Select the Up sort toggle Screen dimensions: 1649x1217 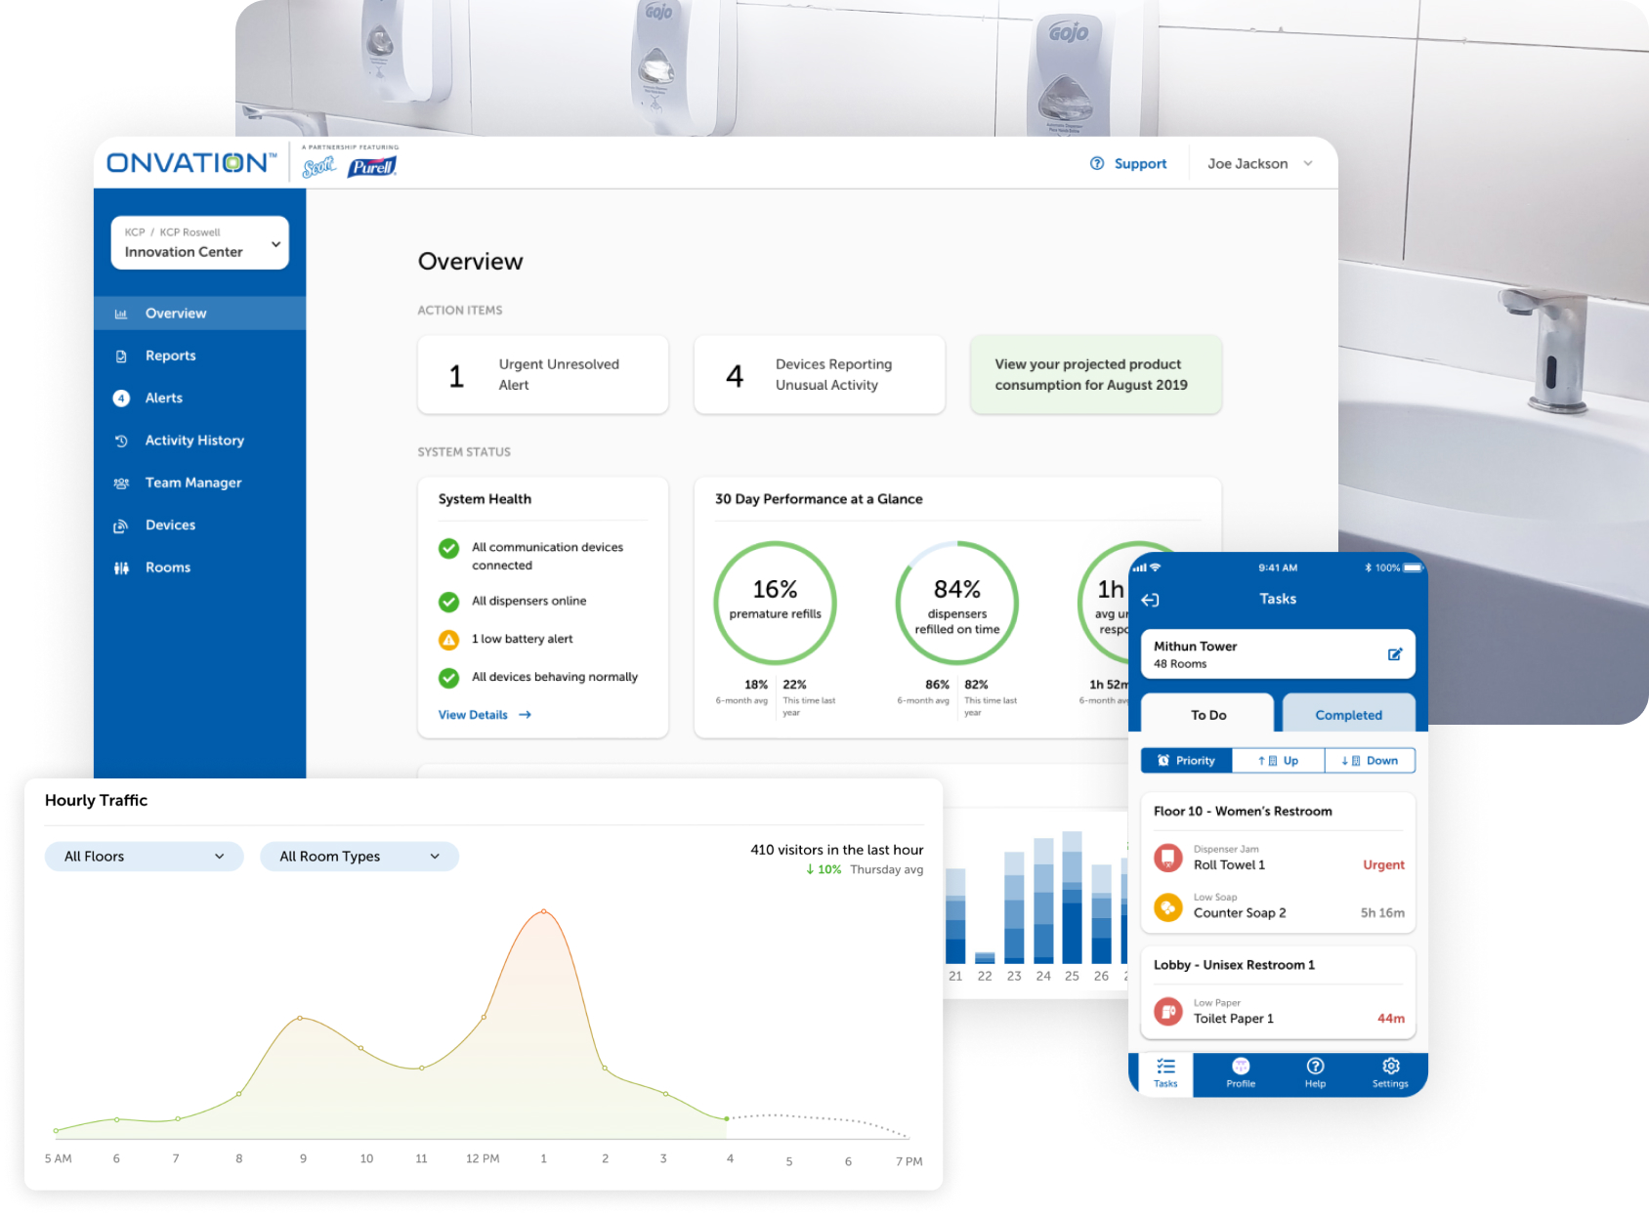1279,761
